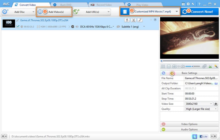Open the Video Size 3840x2160 dropdown
The width and height of the screenshot is (220, 140).
pyautogui.click(x=199, y=104)
